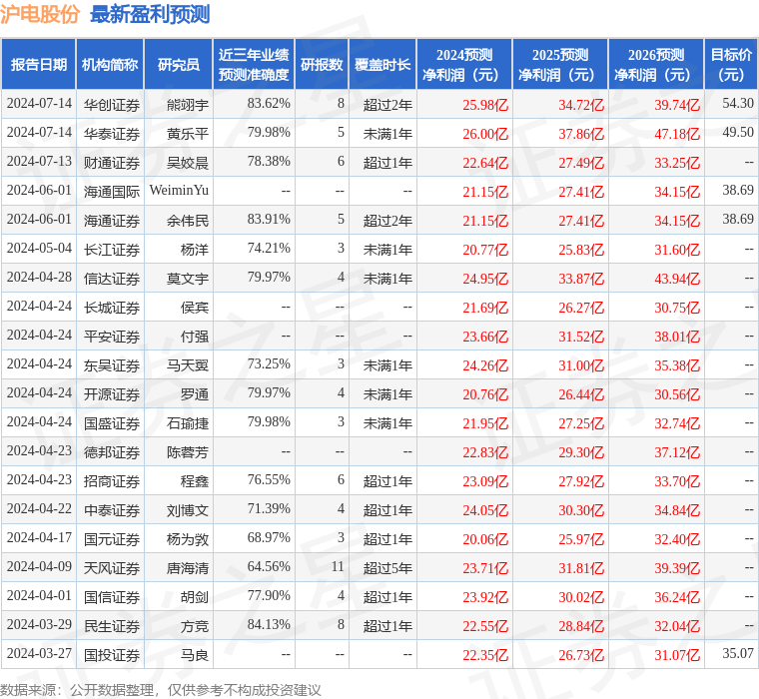Click the 目标价 column header
This screenshot has height=699, width=759.
[731, 64]
